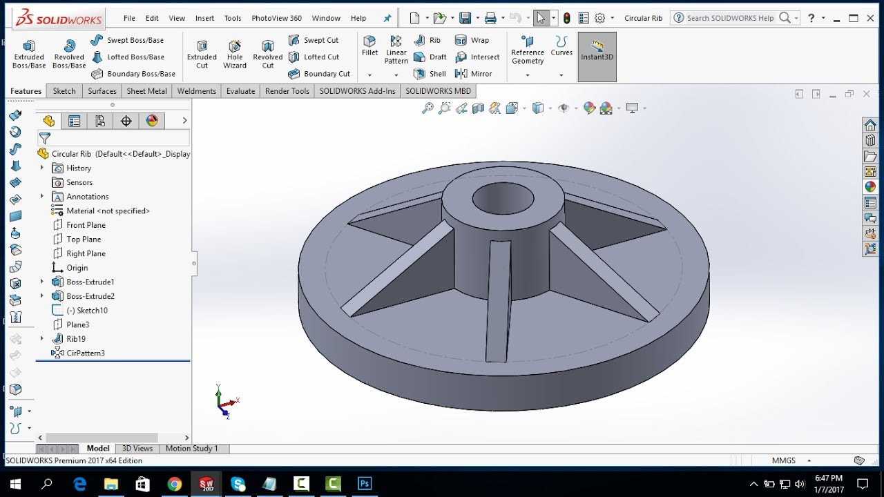Viewport: 884px width, 497px height.
Task: Open Appearances in task pane
Action: coord(870,186)
